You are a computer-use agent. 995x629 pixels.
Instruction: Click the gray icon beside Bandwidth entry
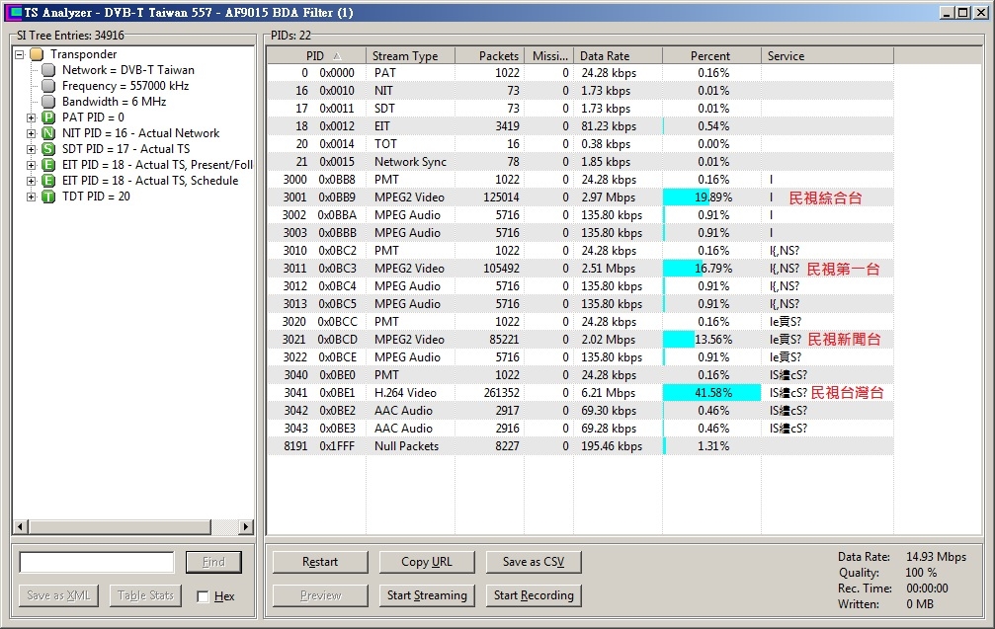point(48,102)
